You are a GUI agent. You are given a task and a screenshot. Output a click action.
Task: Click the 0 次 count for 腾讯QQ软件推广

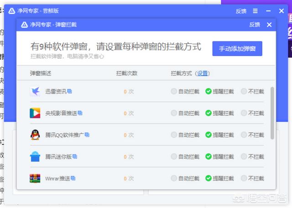(x=129, y=135)
